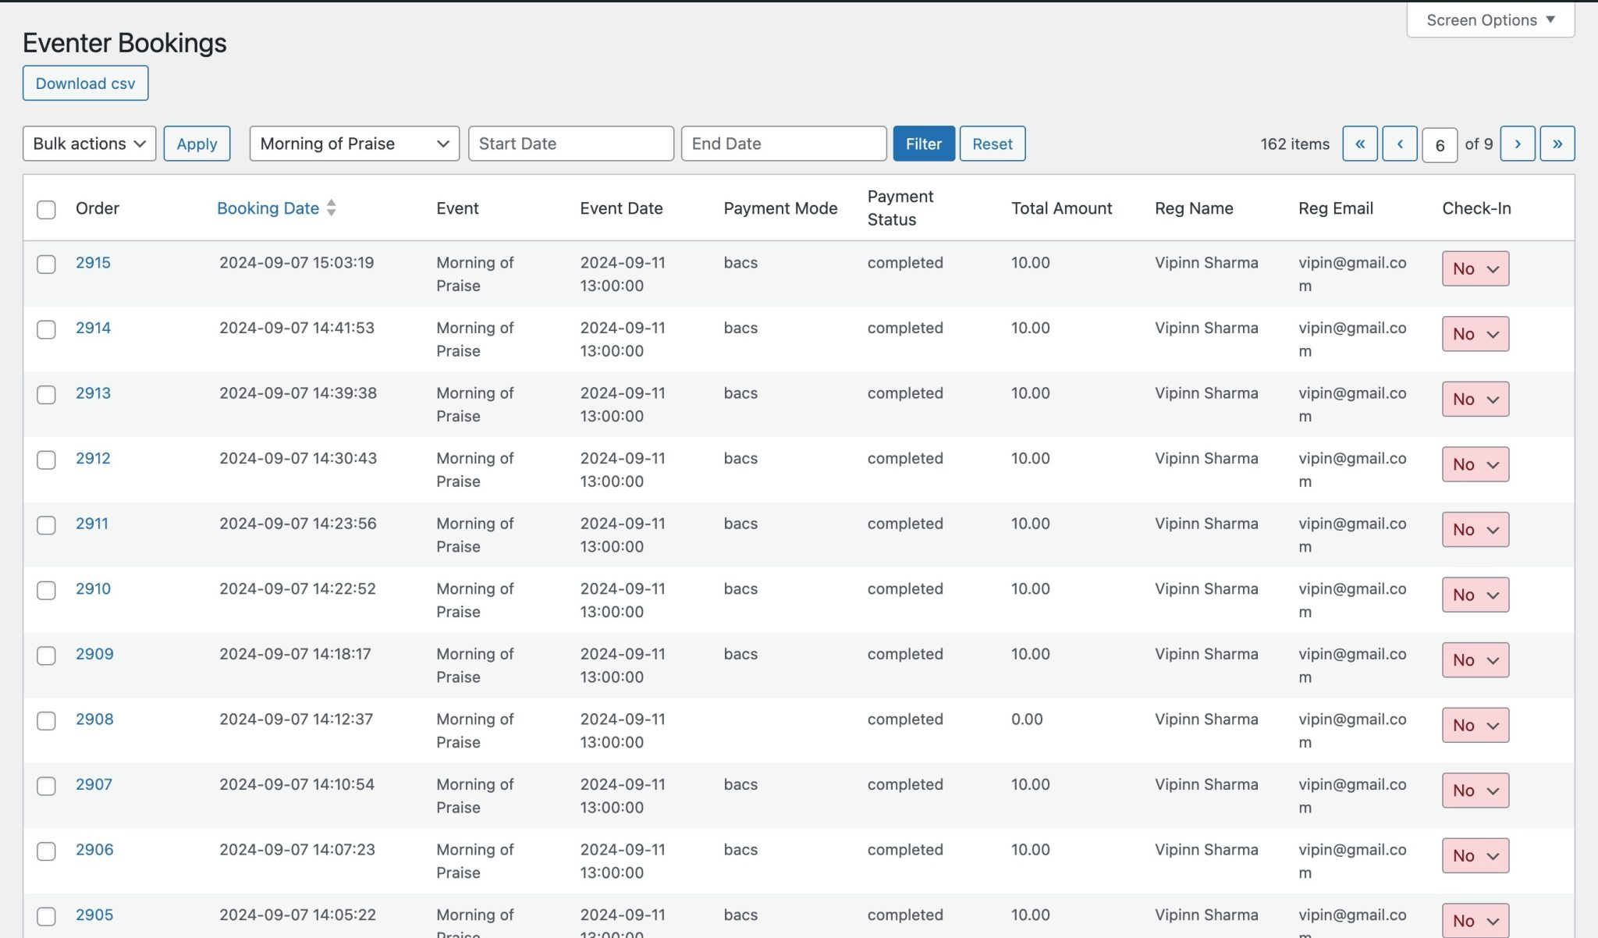This screenshot has width=1598, height=938.
Task: Tick the select-all checkbox in header
Action: 46,209
